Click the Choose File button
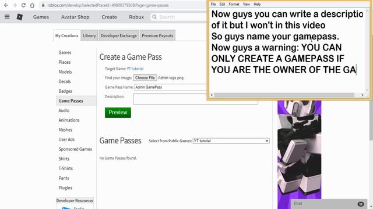This screenshot has width=373, height=209. click(145, 78)
